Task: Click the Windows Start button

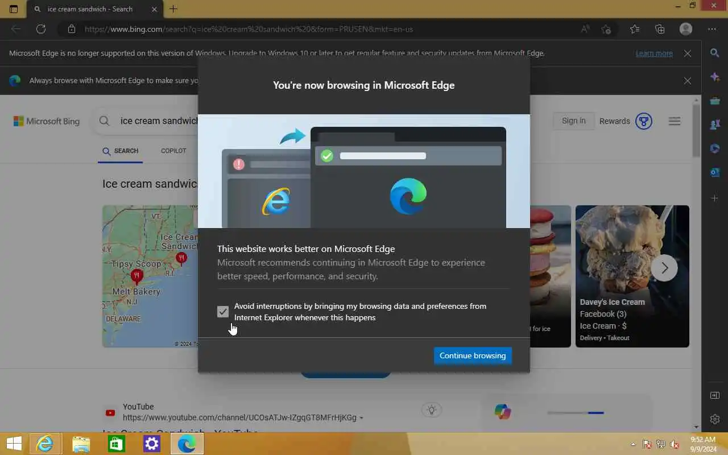Action: coord(14,444)
